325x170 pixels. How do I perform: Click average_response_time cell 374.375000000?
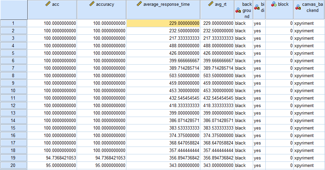point(163,135)
